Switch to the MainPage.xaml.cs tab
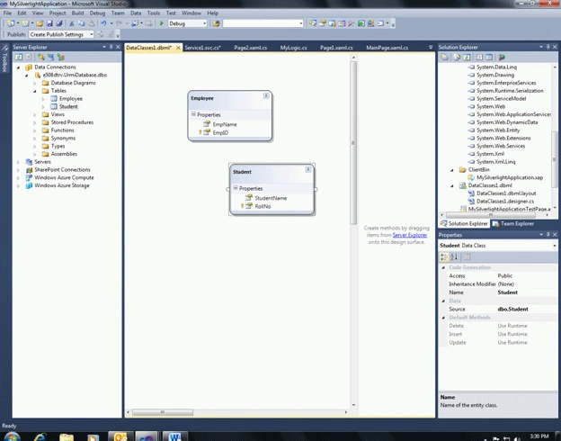The height and width of the screenshot is (441, 561). point(387,48)
